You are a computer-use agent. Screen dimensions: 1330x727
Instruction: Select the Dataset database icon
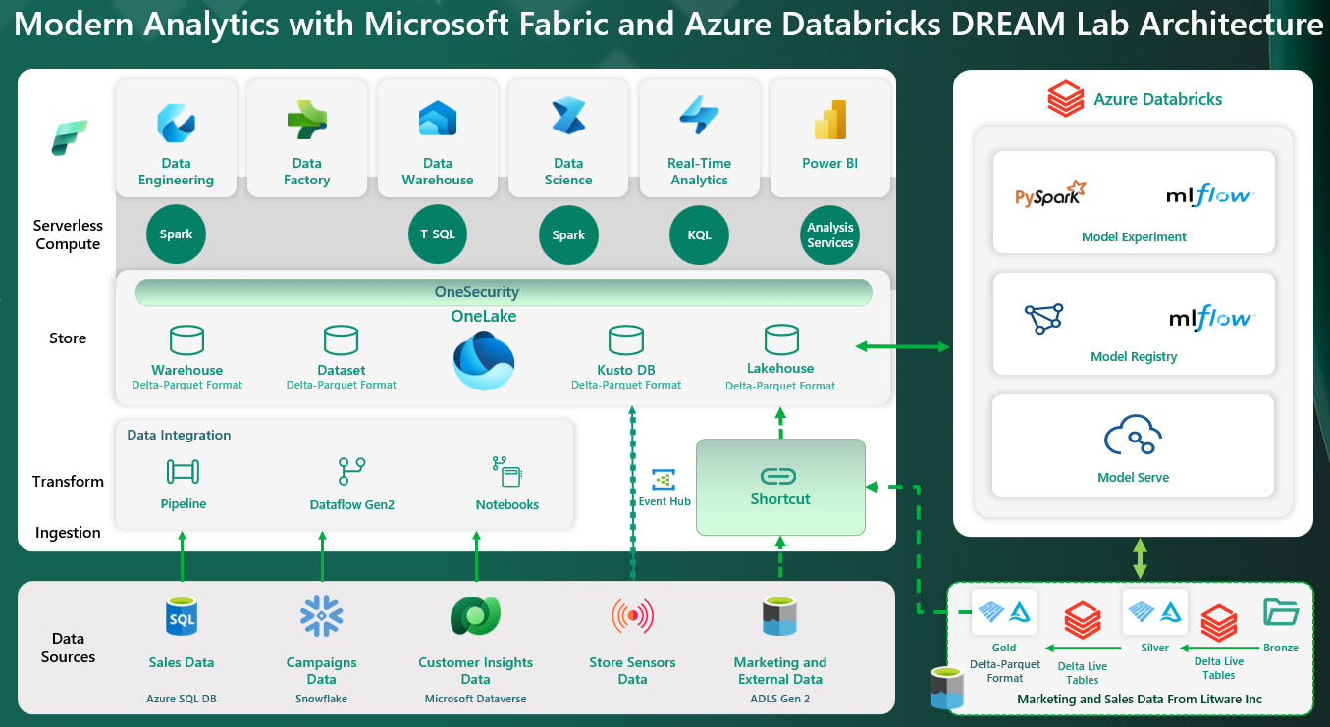341,340
